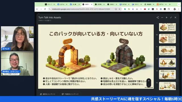Click the thumbs-down bad content button

coord(70,94)
